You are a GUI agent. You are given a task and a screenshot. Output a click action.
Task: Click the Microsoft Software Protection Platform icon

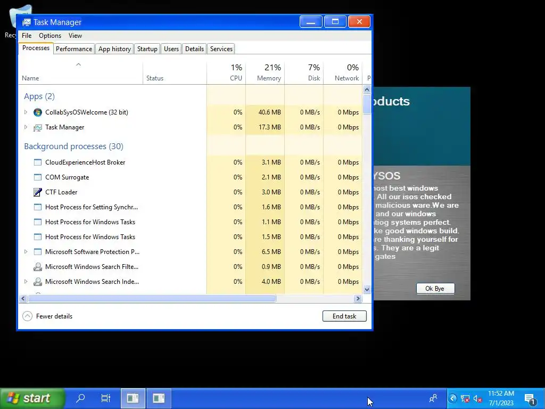[x=38, y=252]
